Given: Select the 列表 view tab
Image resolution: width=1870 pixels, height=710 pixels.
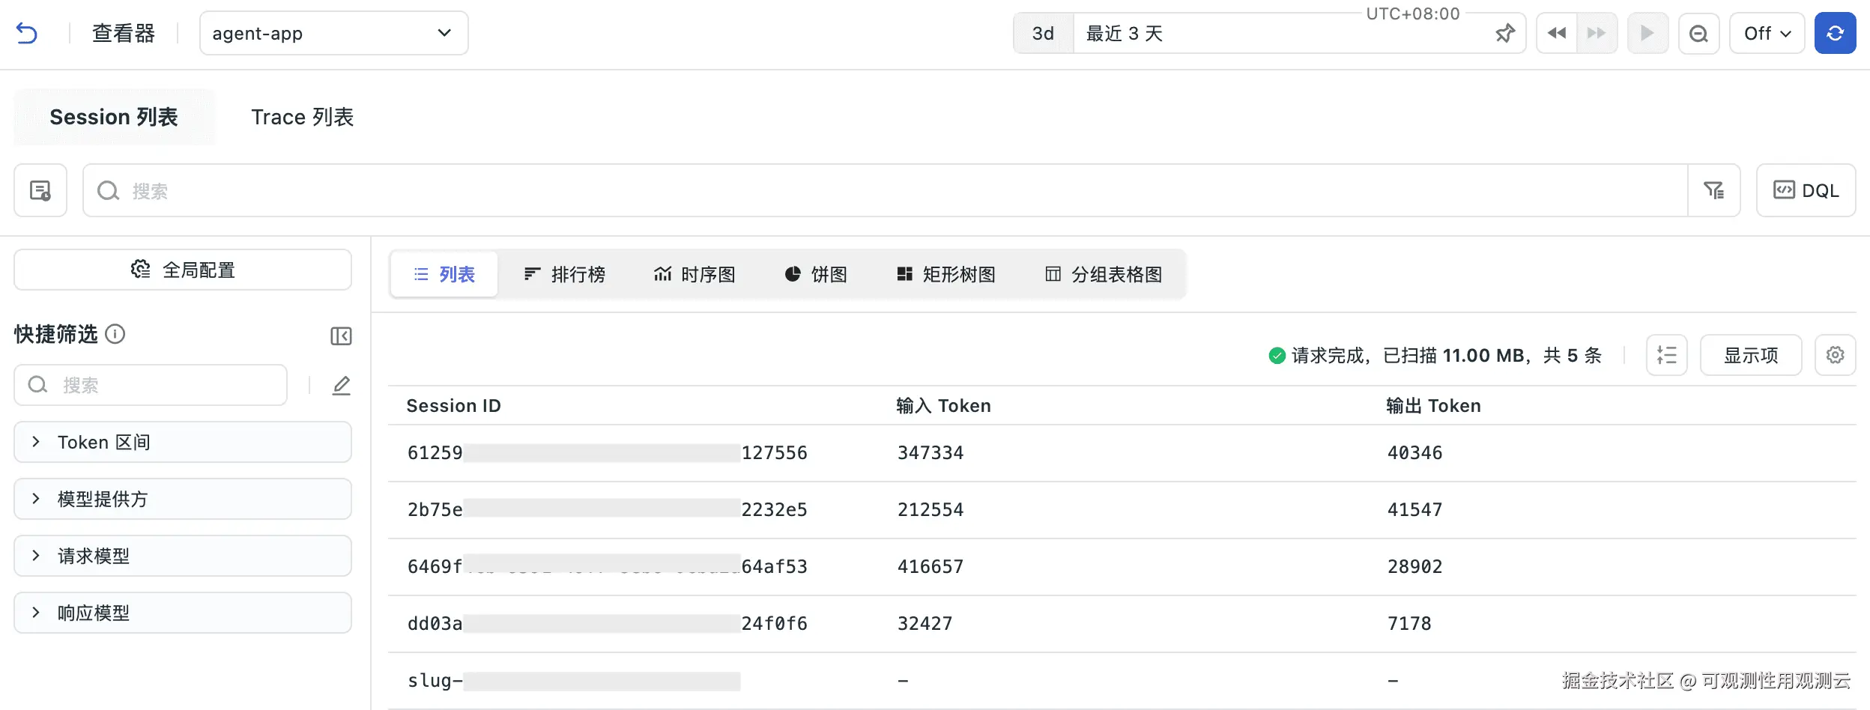Looking at the screenshot, I should pyautogui.click(x=444, y=275).
